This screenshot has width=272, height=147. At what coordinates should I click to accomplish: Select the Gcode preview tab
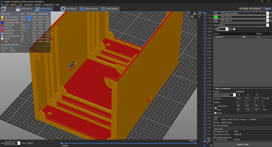[x=44, y=9]
